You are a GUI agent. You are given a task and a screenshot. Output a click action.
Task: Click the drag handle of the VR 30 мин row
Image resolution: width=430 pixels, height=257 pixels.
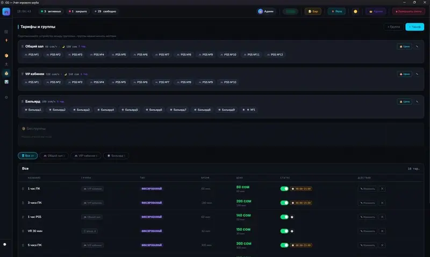pos(23,231)
